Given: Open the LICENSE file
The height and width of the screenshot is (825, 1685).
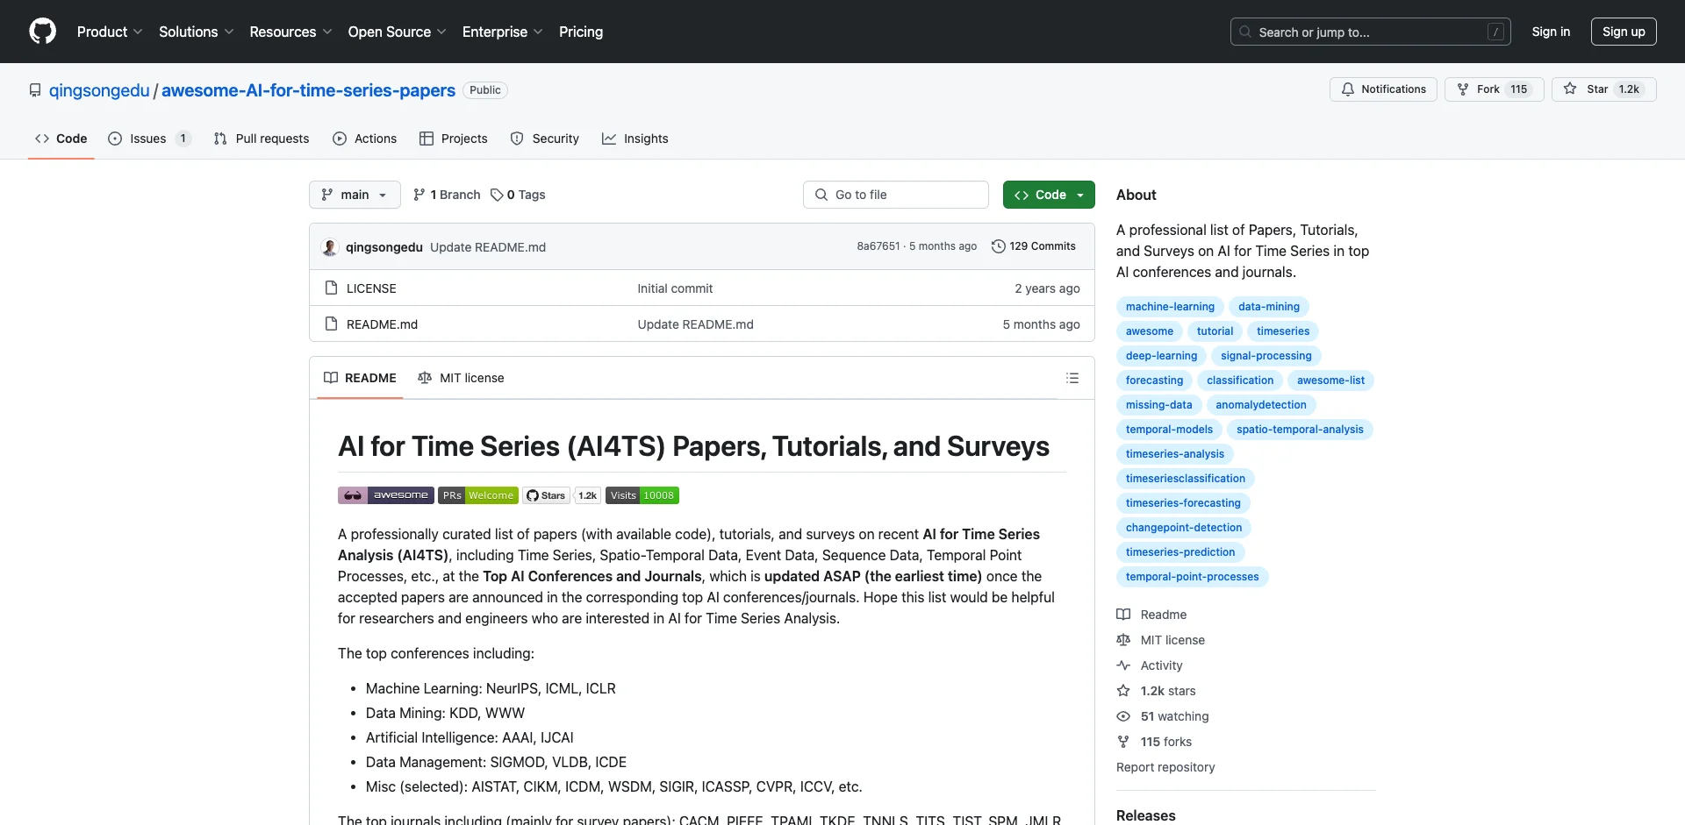Looking at the screenshot, I should pos(371,288).
